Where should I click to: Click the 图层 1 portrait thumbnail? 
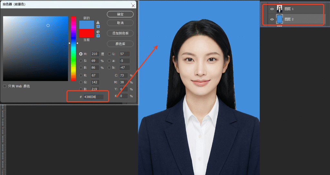coord(279,9)
